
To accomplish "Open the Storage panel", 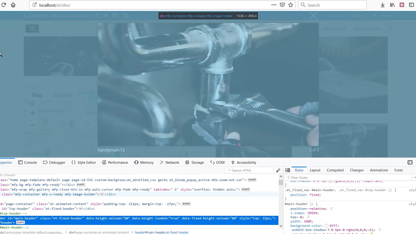I will pos(195,162).
